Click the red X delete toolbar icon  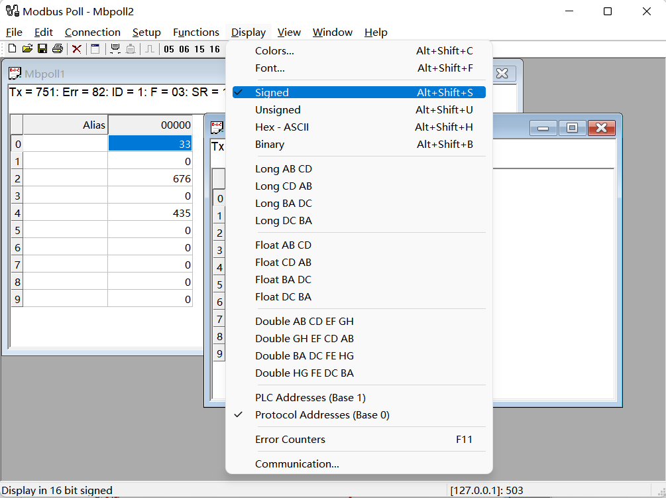point(76,49)
